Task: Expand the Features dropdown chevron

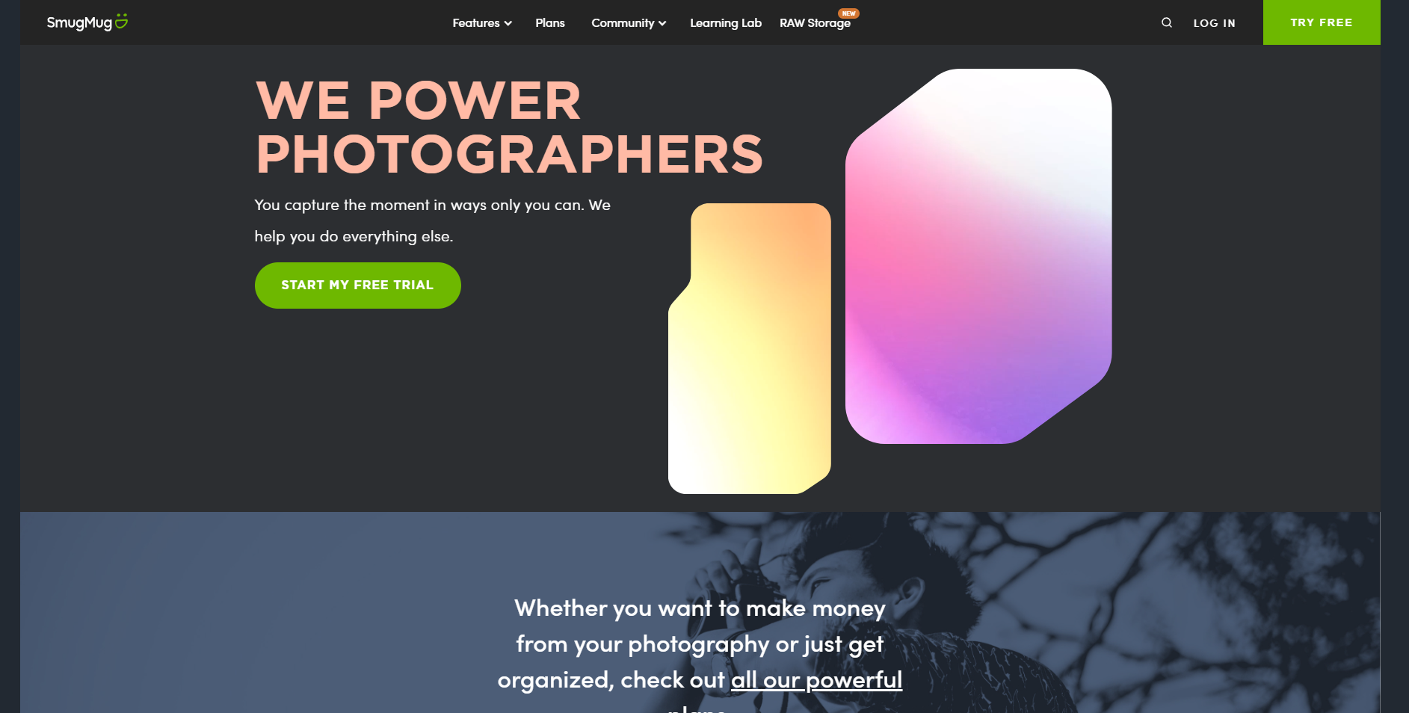Action: pyautogui.click(x=508, y=23)
